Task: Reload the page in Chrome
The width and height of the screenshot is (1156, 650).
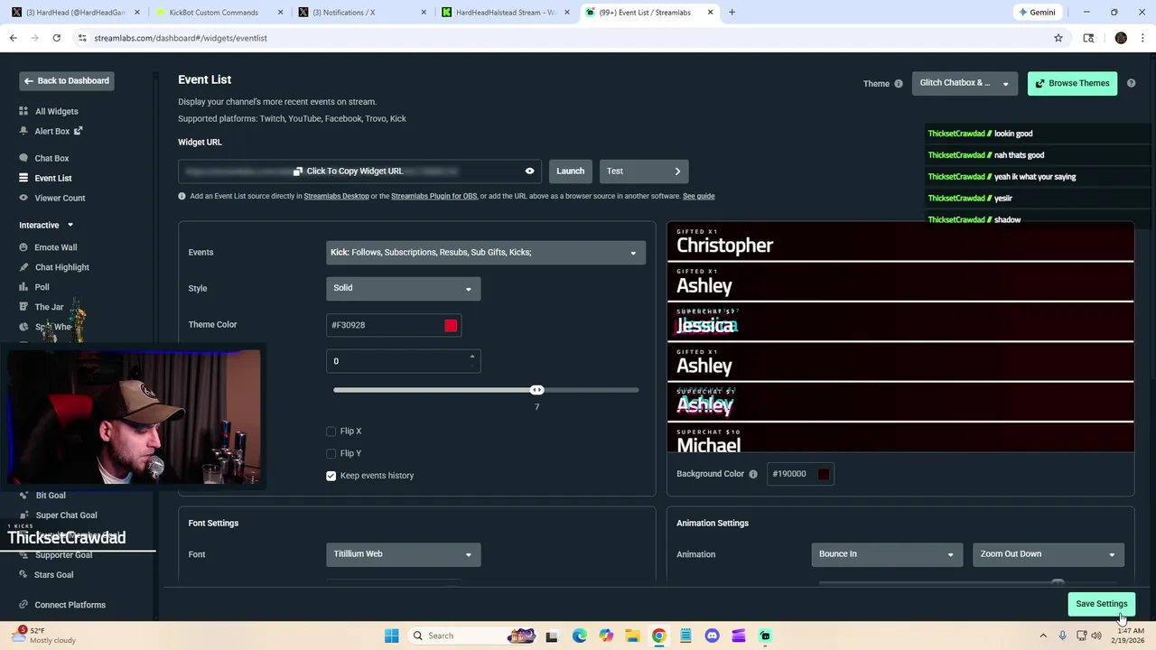Action: pyautogui.click(x=56, y=38)
